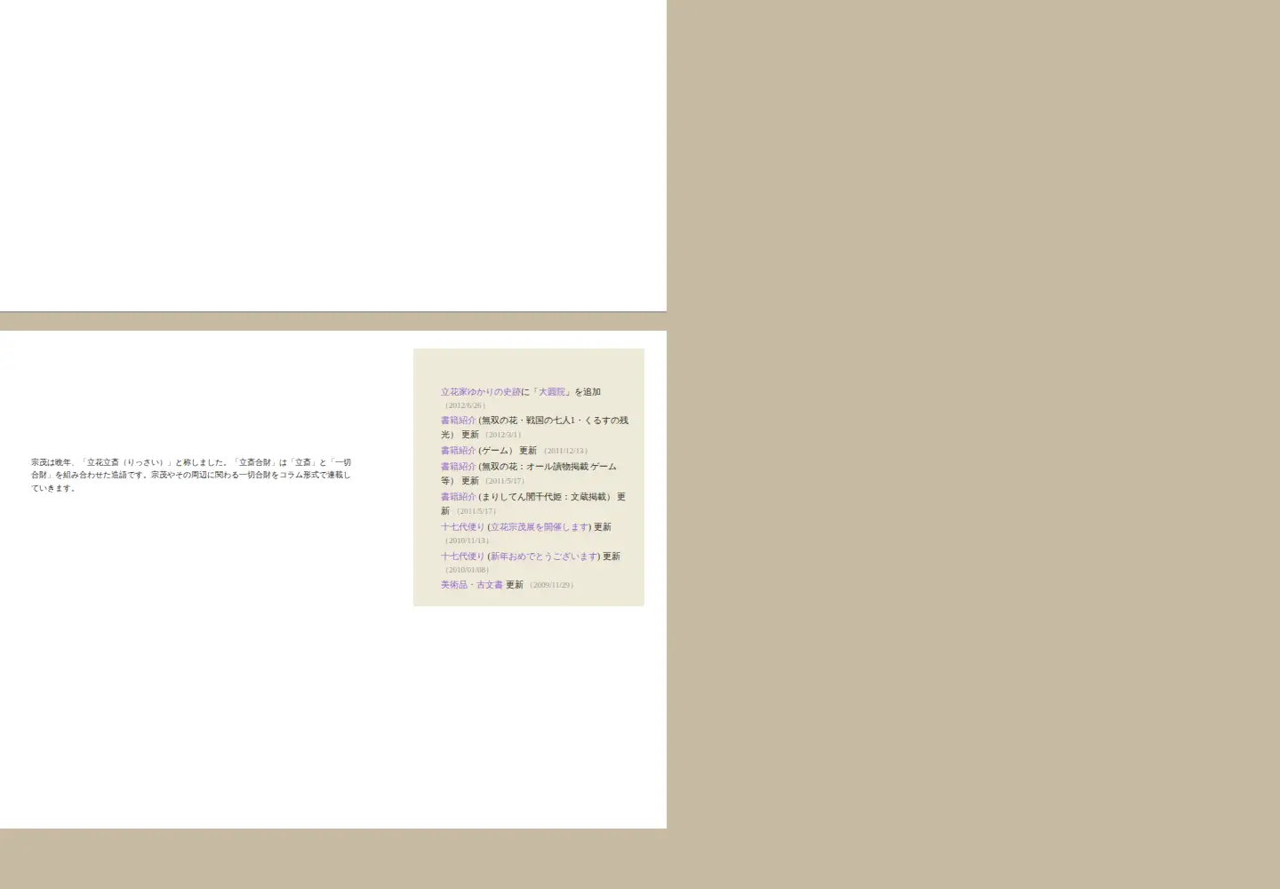Click the paragraph starting 宗茂は晩年
Viewport: 1280px width, 889px height.
click(191, 475)
